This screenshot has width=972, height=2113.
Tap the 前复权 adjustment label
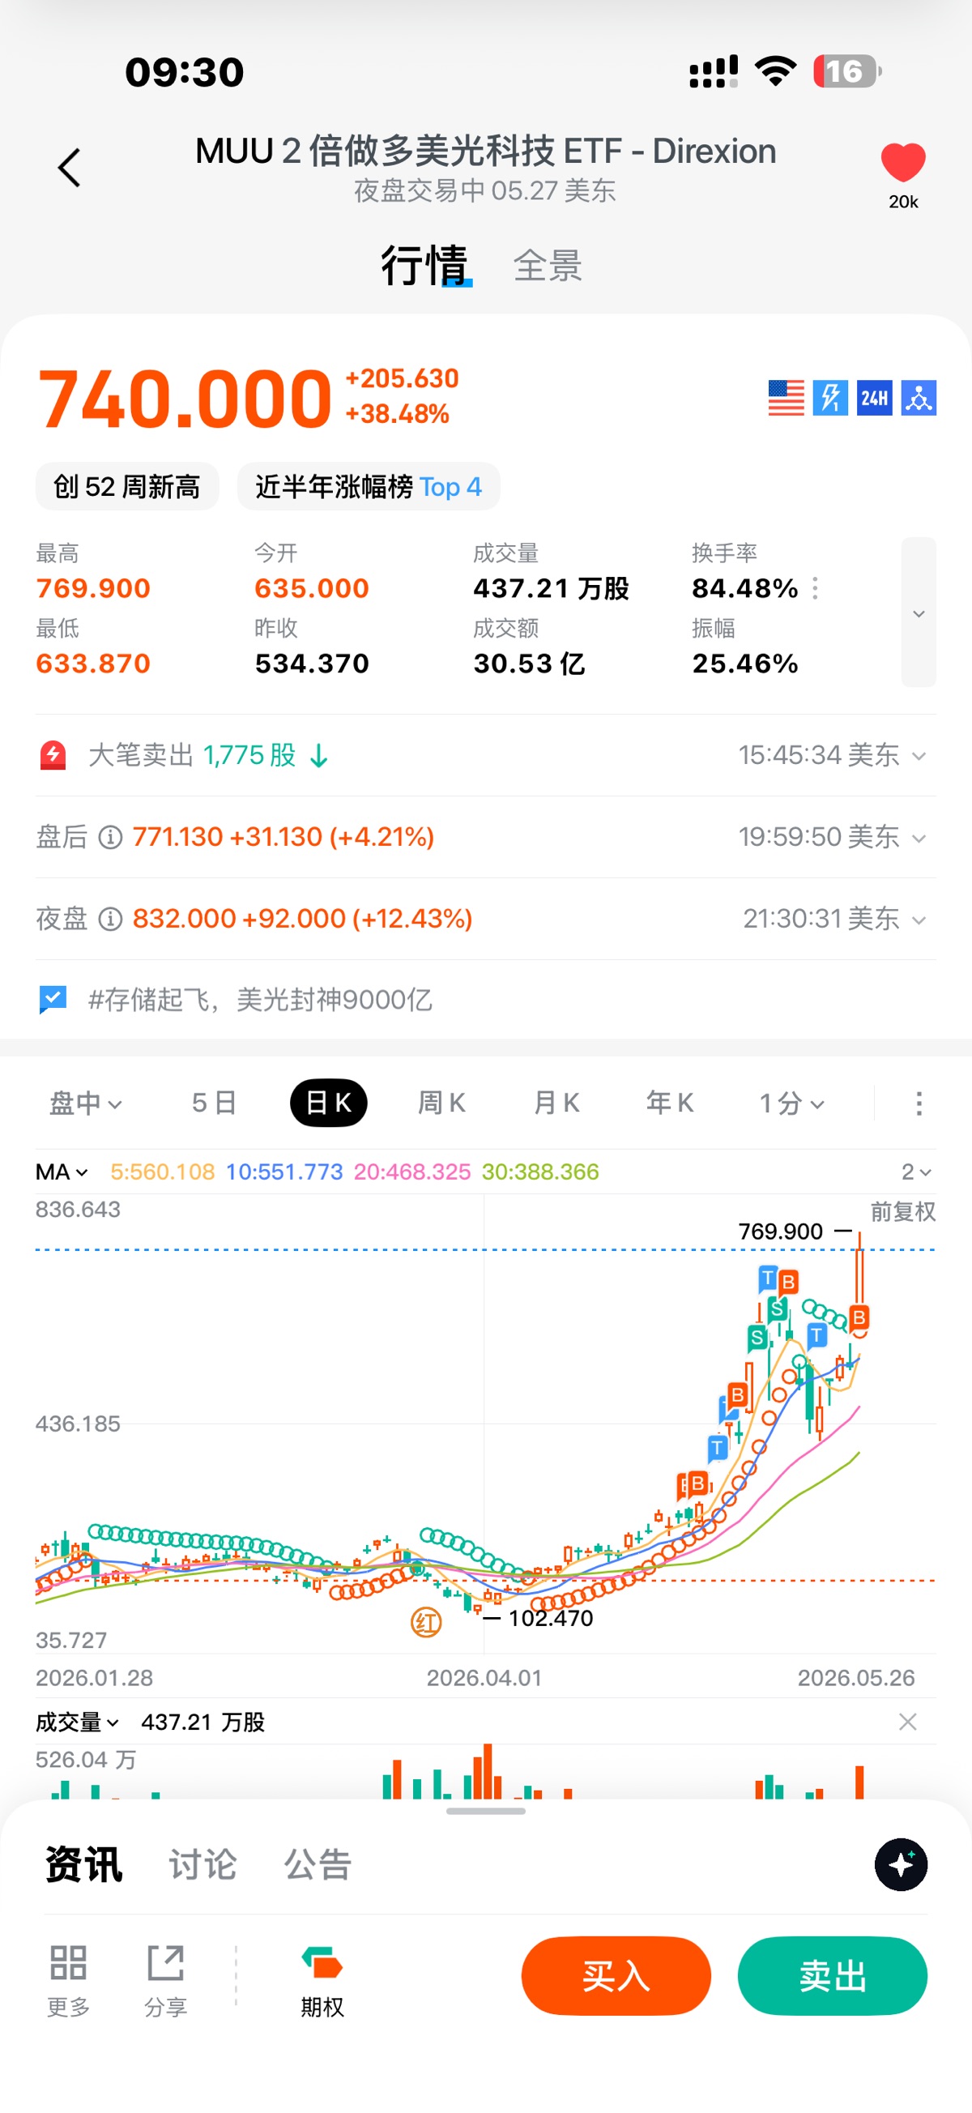(x=902, y=1212)
